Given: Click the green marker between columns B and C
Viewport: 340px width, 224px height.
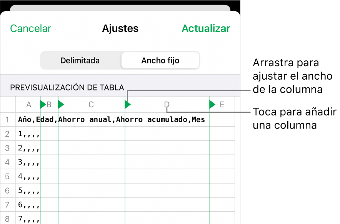Looking at the screenshot, I should point(61,105).
